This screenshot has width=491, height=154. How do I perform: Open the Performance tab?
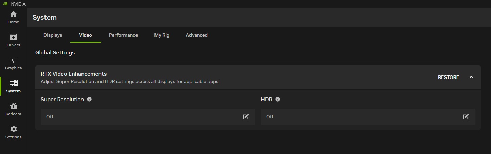tap(123, 35)
